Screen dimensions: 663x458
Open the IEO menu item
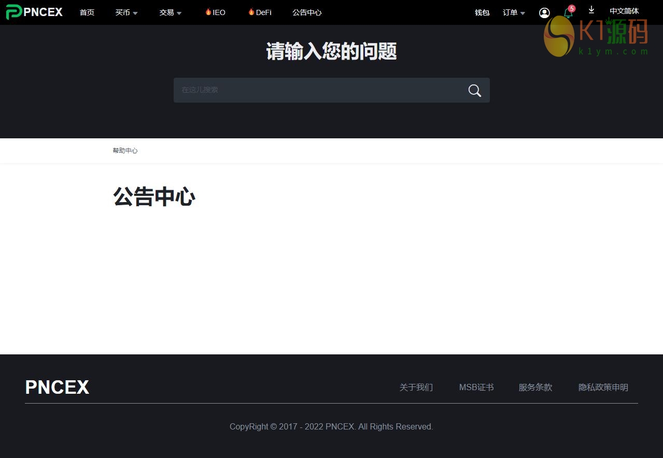point(215,12)
